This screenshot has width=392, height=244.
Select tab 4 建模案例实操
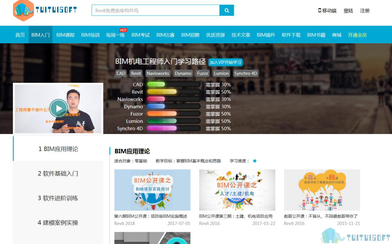pos(58,223)
